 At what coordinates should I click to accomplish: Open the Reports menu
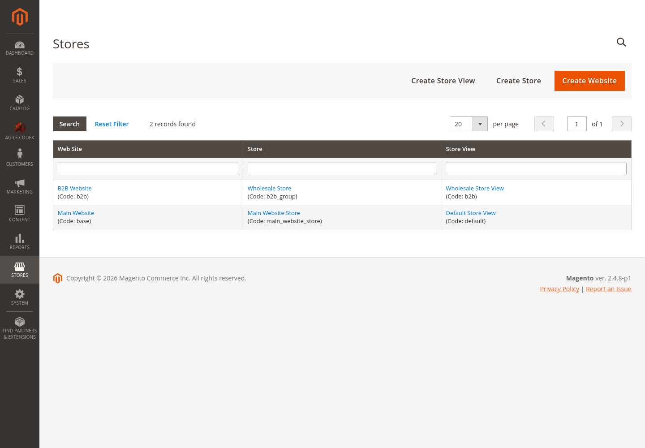pos(20,242)
